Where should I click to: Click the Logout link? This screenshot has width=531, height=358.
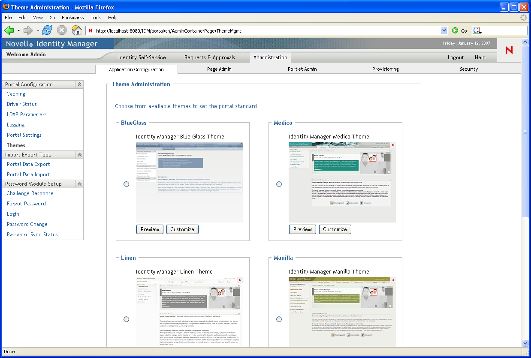tap(456, 57)
